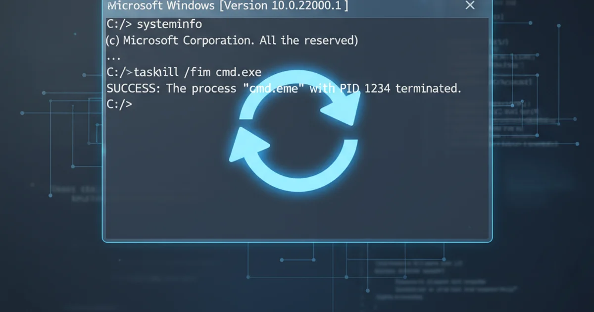Click the SUCCESS keyword in output

(134, 89)
